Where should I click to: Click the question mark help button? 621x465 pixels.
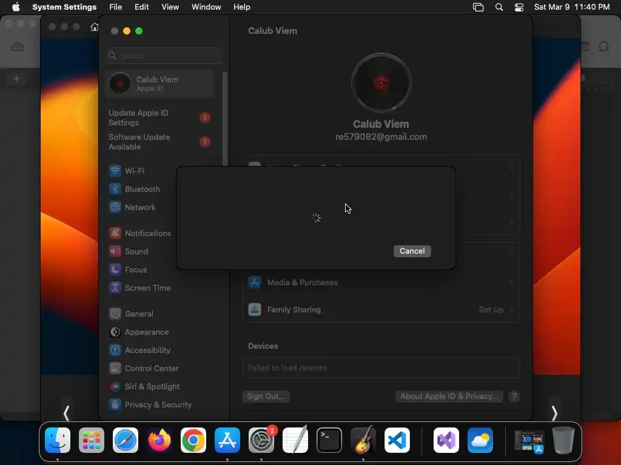tap(514, 396)
